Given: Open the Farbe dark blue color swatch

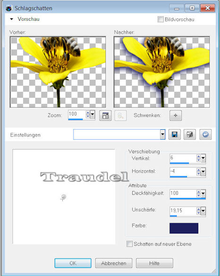Looking at the screenshot, I should pyautogui.click(x=184, y=228).
